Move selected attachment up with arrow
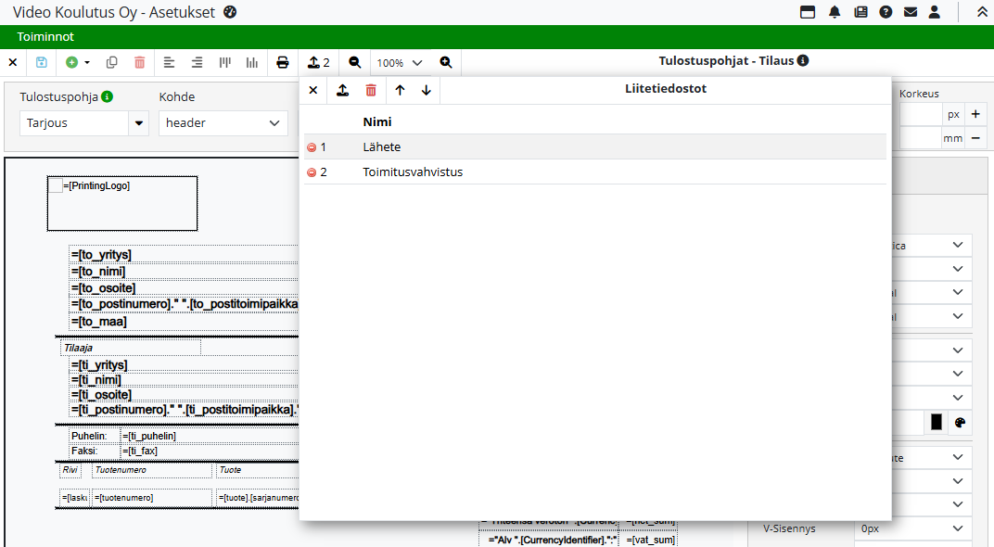This screenshot has height=547, width=994. click(x=400, y=90)
